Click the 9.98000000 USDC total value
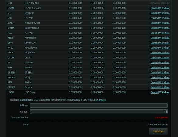 (x=158, y=125)
